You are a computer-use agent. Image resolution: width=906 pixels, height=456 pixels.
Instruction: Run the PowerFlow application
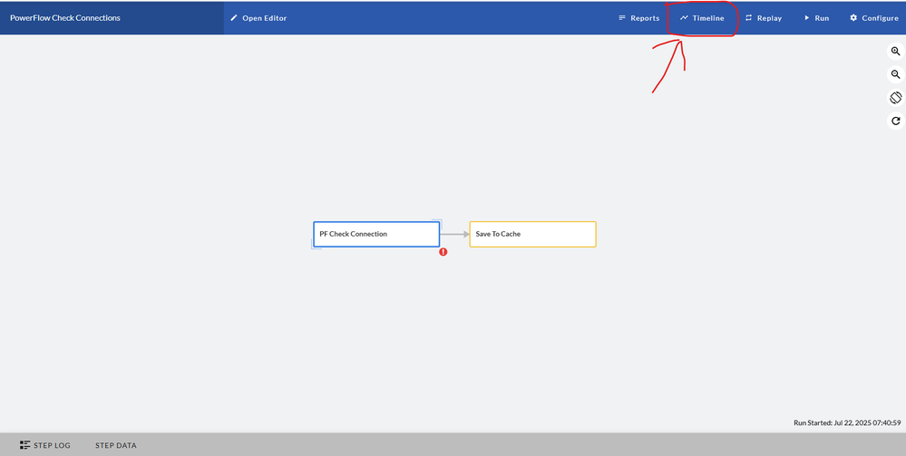tap(816, 18)
